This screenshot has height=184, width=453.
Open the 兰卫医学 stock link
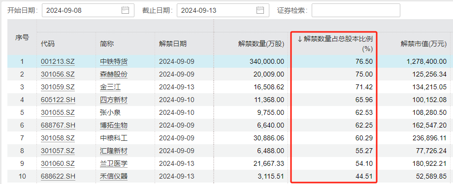[114, 163]
